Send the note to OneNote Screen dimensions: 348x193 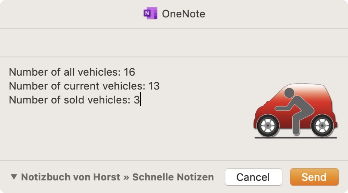[314, 177]
